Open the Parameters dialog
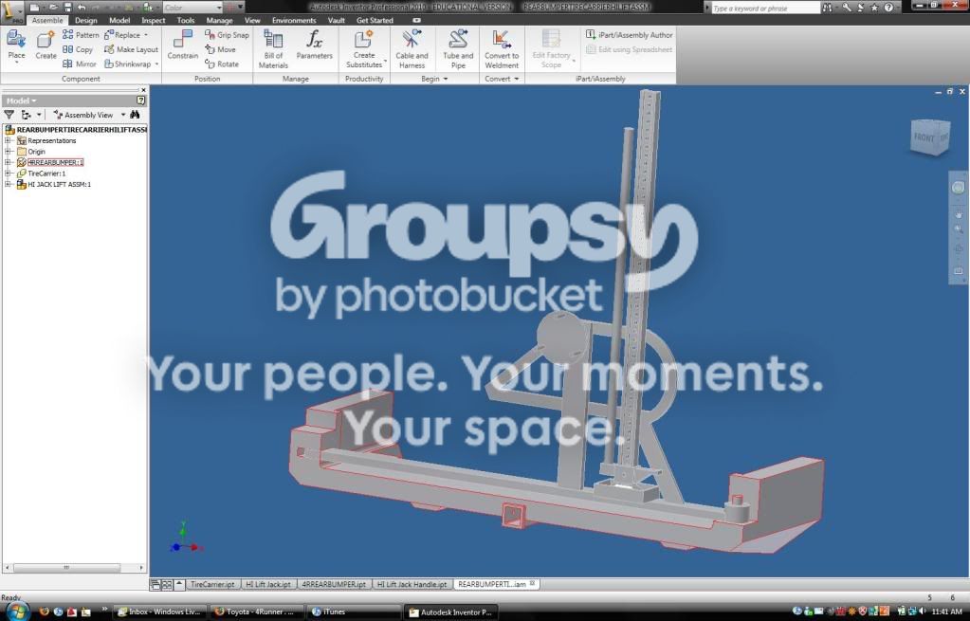Screen dimensions: 970x621 (314, 46)
